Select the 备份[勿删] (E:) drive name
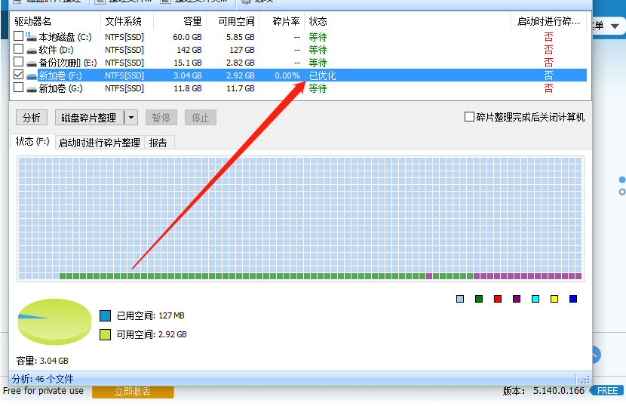Screen dimensions: 626x406 point(68,63)
